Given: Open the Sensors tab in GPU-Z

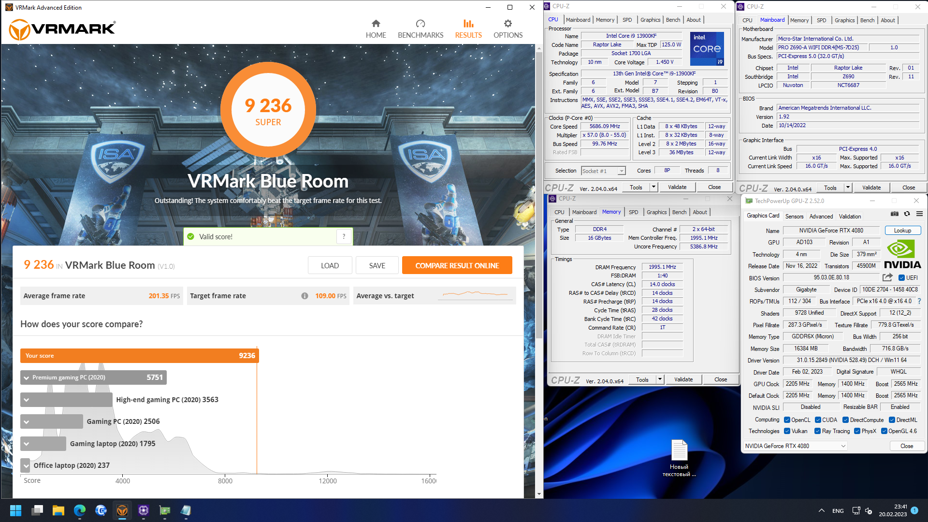Looking at the screenshot, I should point(794,217).
